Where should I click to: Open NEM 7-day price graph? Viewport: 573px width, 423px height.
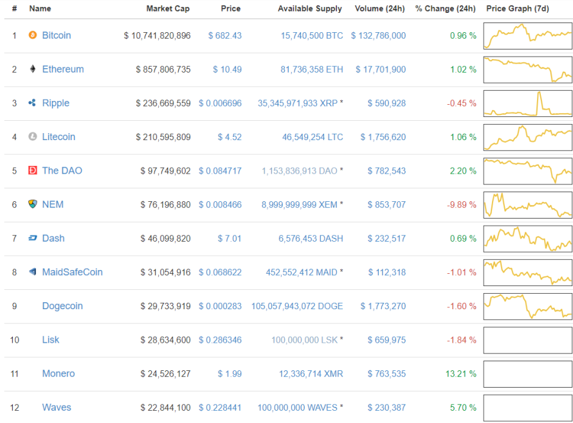pos(528,205)
